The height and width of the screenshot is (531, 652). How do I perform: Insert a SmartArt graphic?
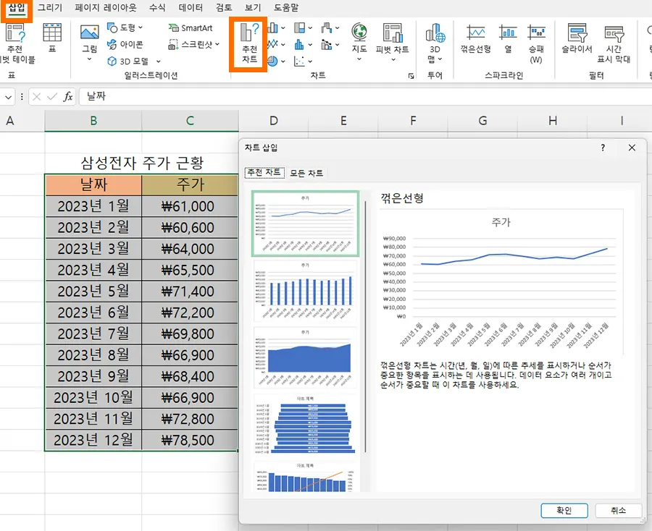click(191, 27)
